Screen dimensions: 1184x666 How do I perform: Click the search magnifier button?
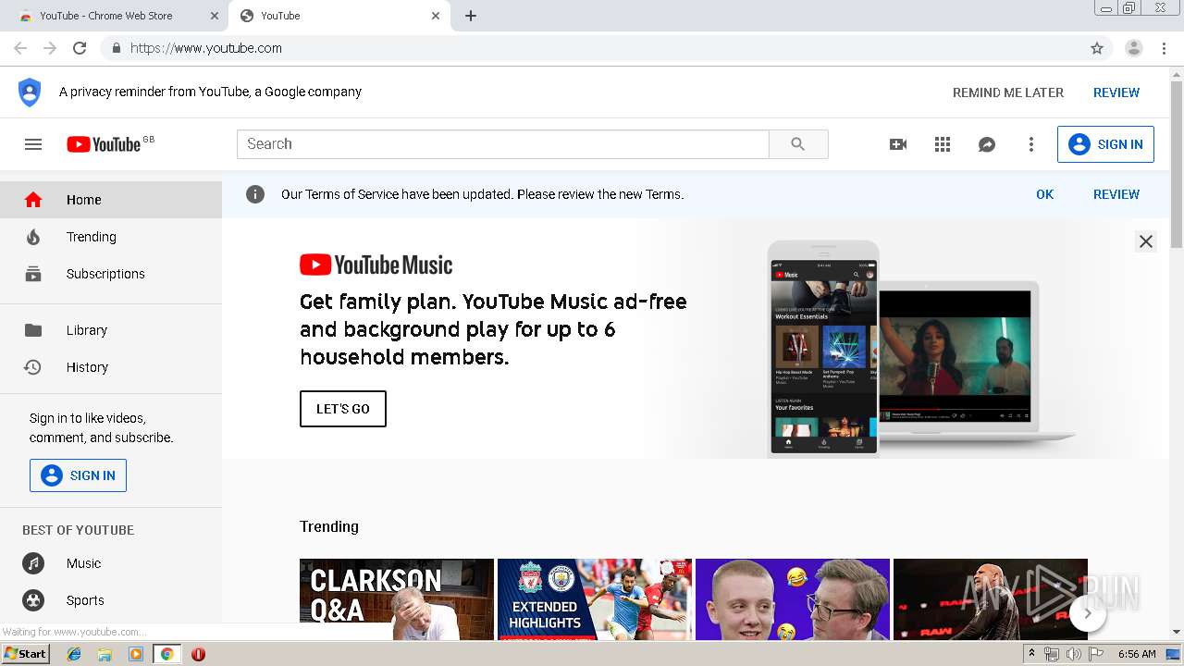(798, 144)
